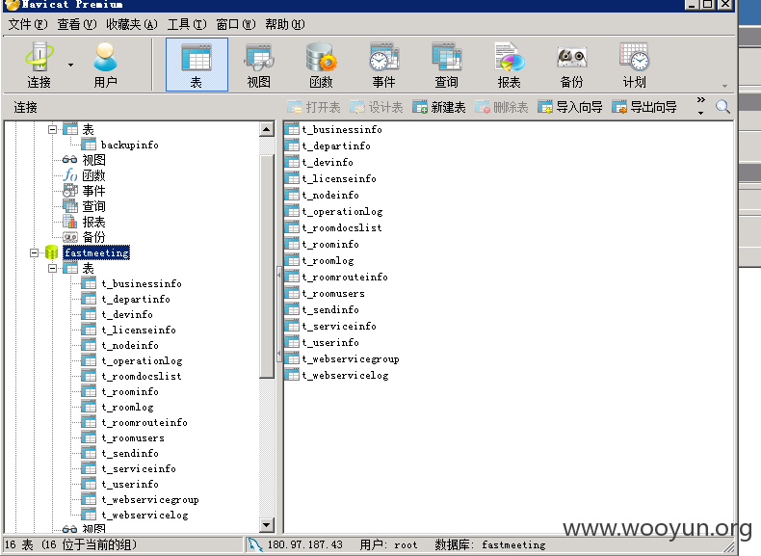Click t_businessinfo table icon in right list

click(x=292, y=130)
